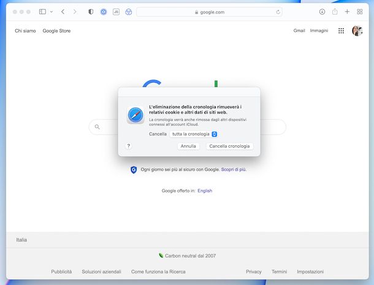Screen dimensions: 374x285
Task: Click the Google shield safety icon
Action: 134,170
